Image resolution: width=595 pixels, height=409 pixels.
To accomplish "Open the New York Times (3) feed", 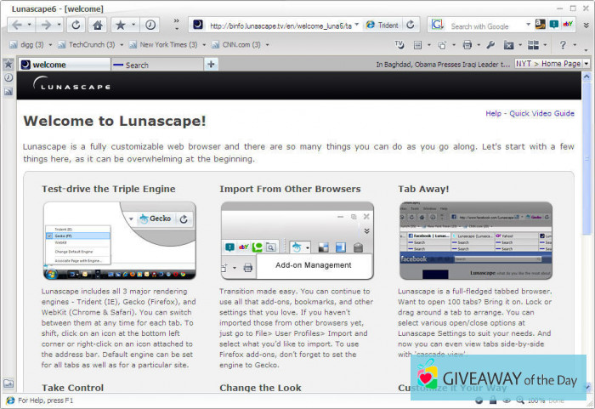I will pyautogui.click(x=163, y=45).
